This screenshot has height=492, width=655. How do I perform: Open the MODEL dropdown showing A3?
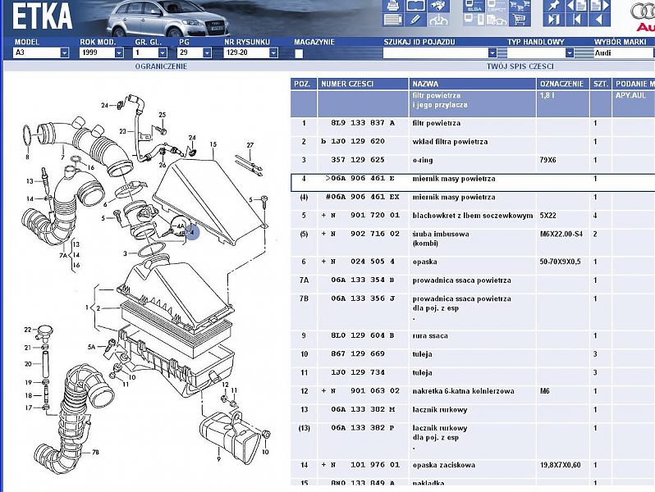coord(41,52)
